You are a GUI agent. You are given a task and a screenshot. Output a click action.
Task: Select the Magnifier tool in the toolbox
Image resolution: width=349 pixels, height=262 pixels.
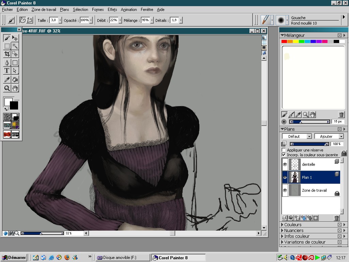(7, 88)
